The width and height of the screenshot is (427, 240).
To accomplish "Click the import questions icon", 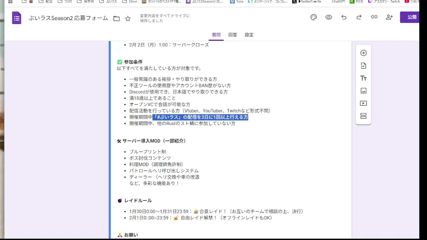I will tap(364, 66).
